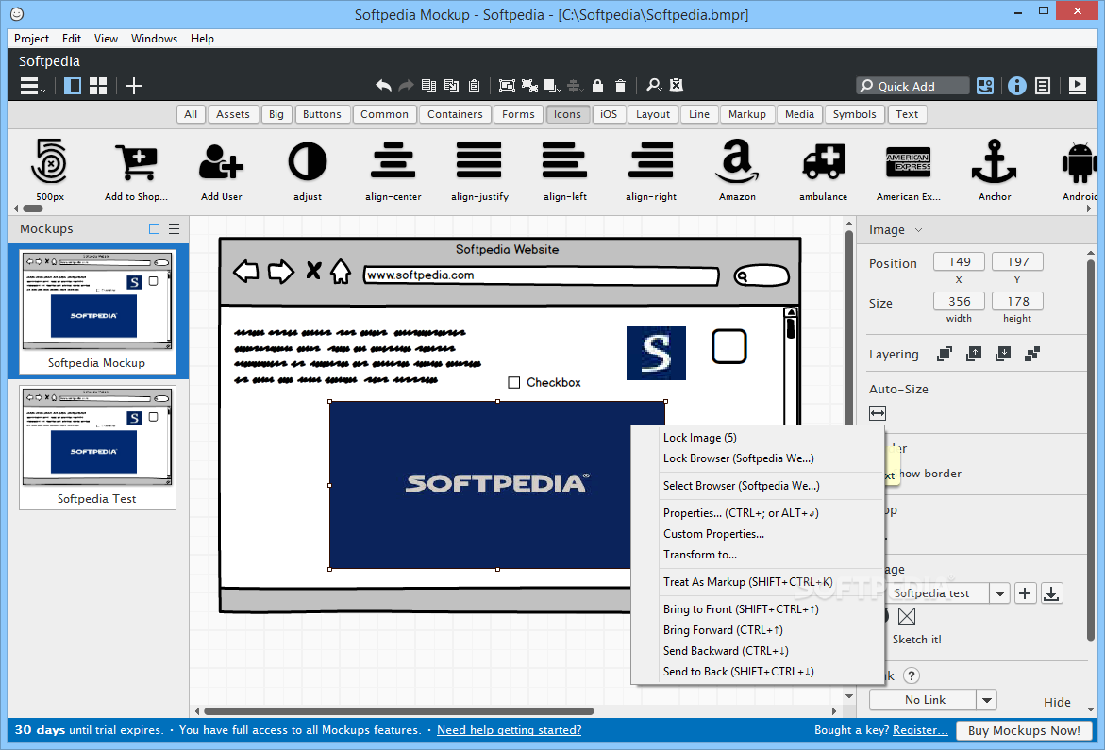Viewport: 1105px width, 750px height.
Task: Switch Mockups panel to list view
Action: 174,229
